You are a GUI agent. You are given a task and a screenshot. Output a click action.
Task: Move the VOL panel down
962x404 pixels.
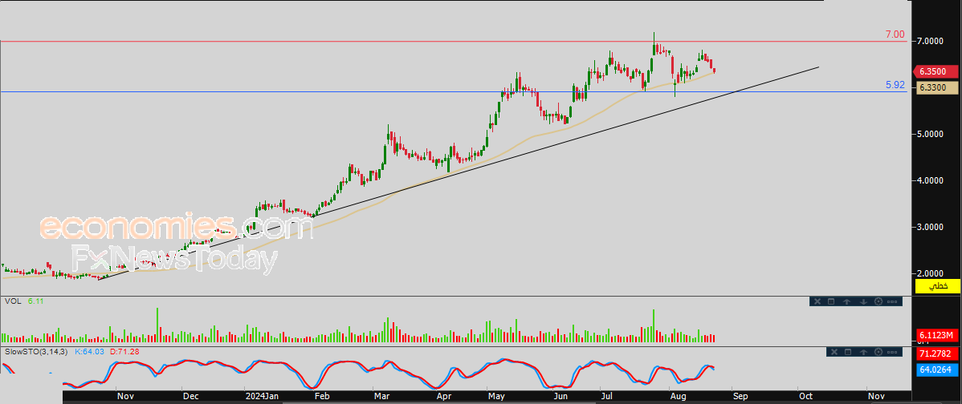coord(863,301)
